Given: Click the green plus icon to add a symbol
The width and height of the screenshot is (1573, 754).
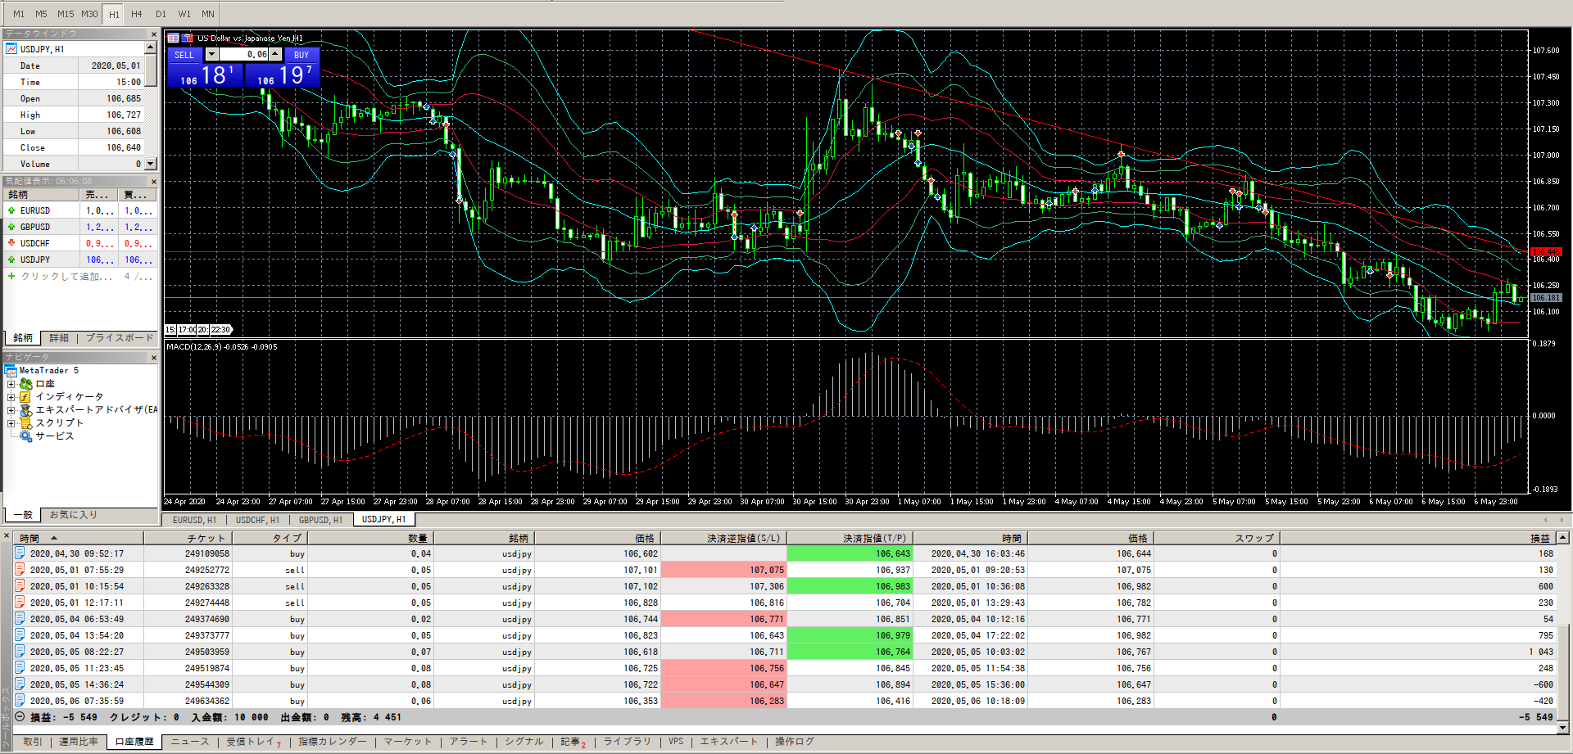Looking at the screenshot, I should coord(11,276).
